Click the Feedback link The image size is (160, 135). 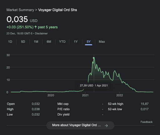click(x=147, y=122)
